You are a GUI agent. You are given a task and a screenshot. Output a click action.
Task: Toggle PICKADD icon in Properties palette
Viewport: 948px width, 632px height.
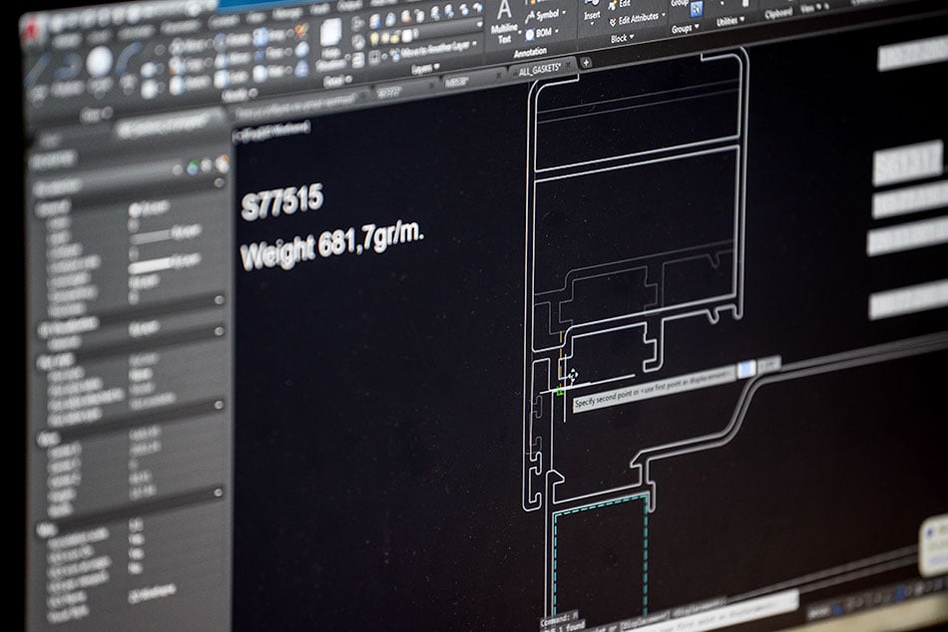tap(194, 166)
